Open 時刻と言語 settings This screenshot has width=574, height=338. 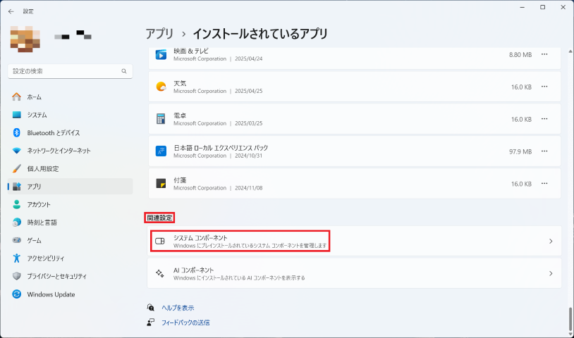(x=70, y=223)
